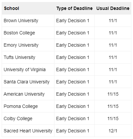Click Pomona College's Early Decision 1 cell

coord(74,106)
